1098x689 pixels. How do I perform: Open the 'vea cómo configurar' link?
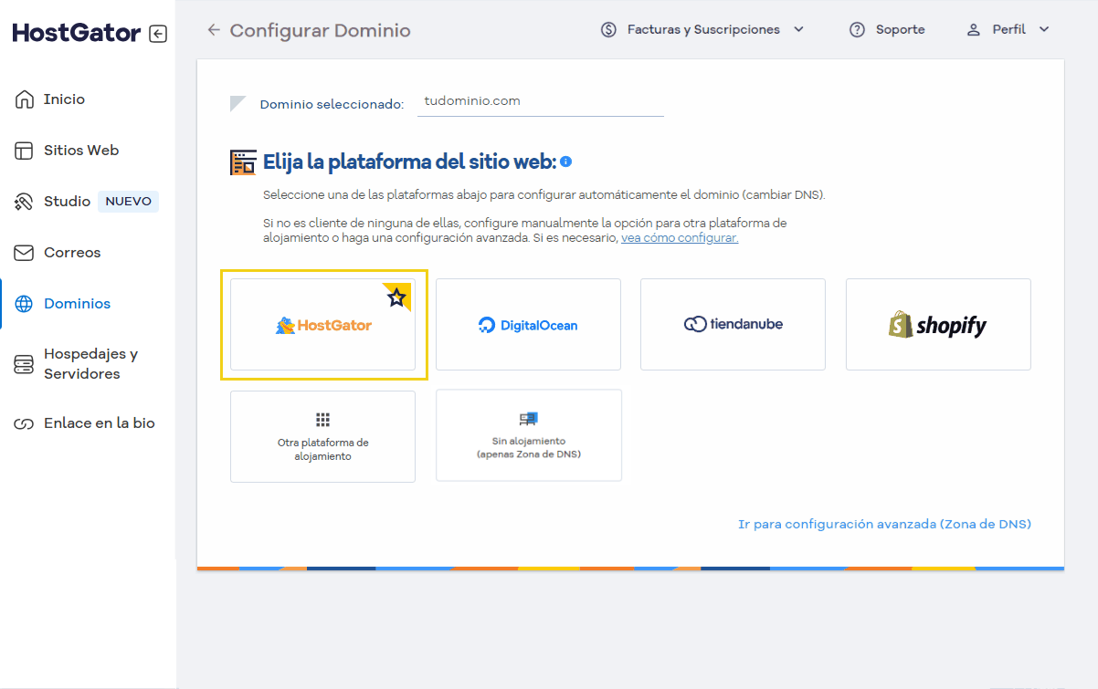[680, 237]
